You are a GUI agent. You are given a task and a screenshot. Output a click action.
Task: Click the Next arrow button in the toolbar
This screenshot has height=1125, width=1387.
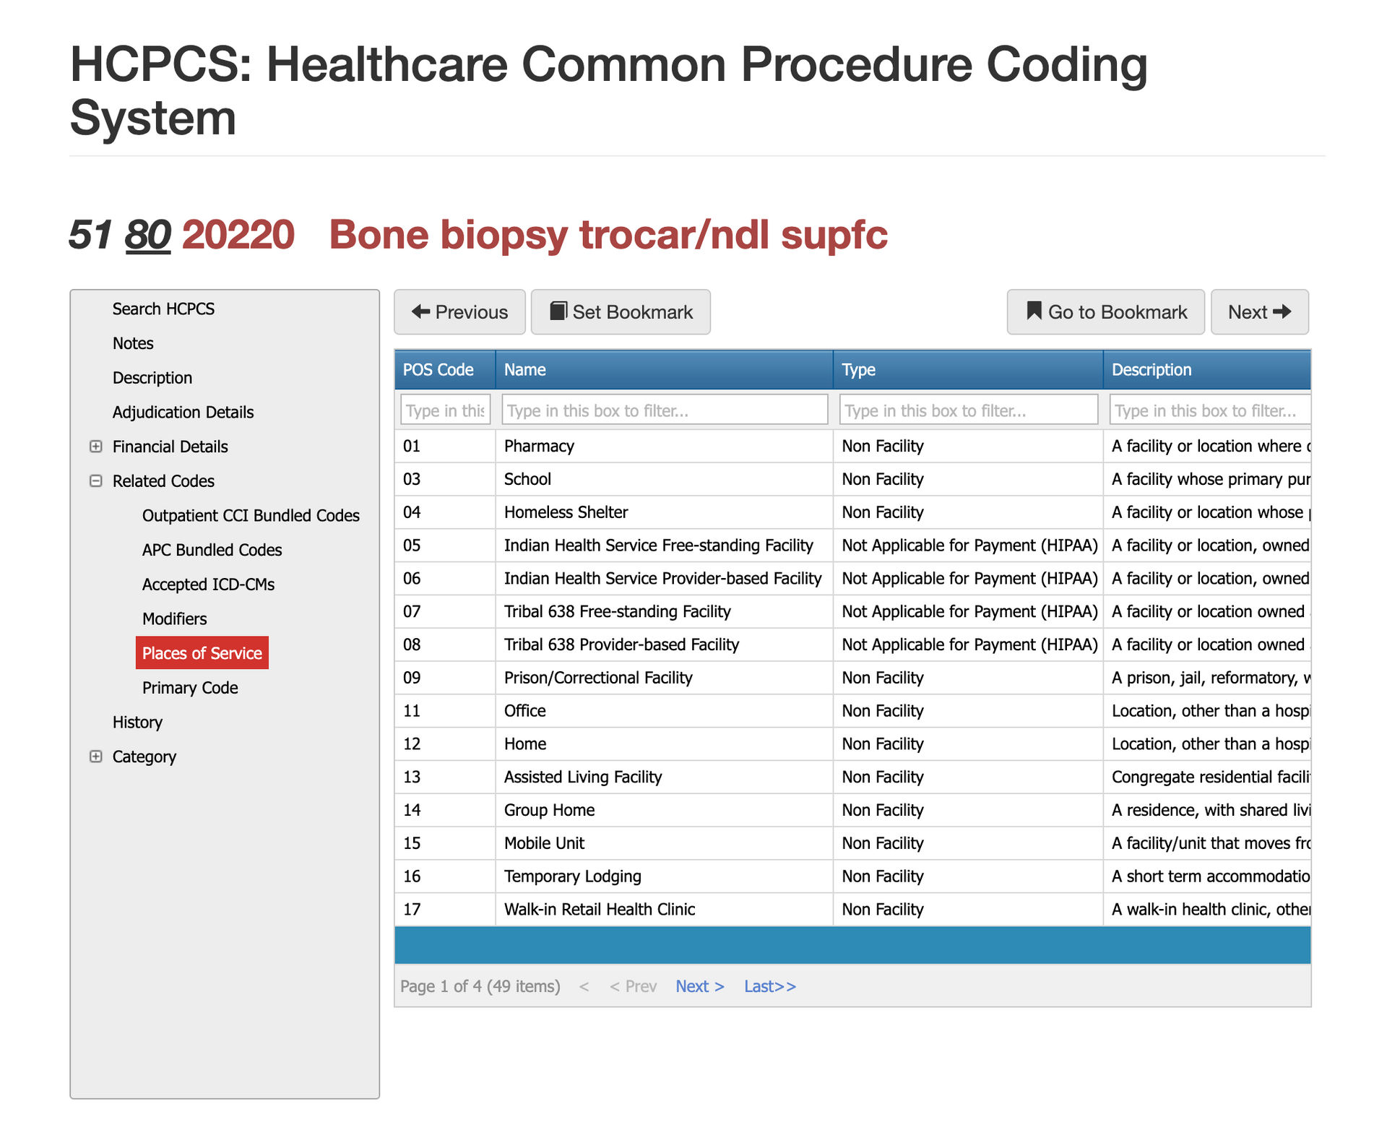1259,312
